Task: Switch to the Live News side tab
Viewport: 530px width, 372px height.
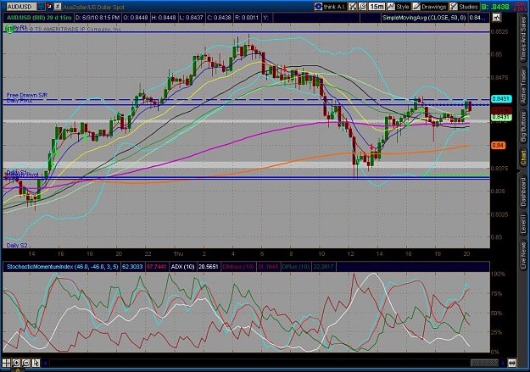Action: coord(523,253)
